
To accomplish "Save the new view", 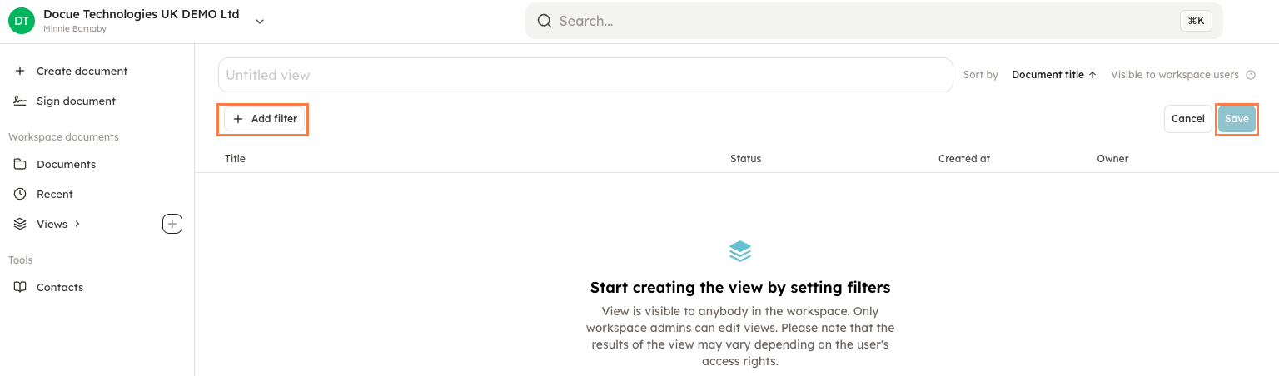I will [x=1236, y=119].
